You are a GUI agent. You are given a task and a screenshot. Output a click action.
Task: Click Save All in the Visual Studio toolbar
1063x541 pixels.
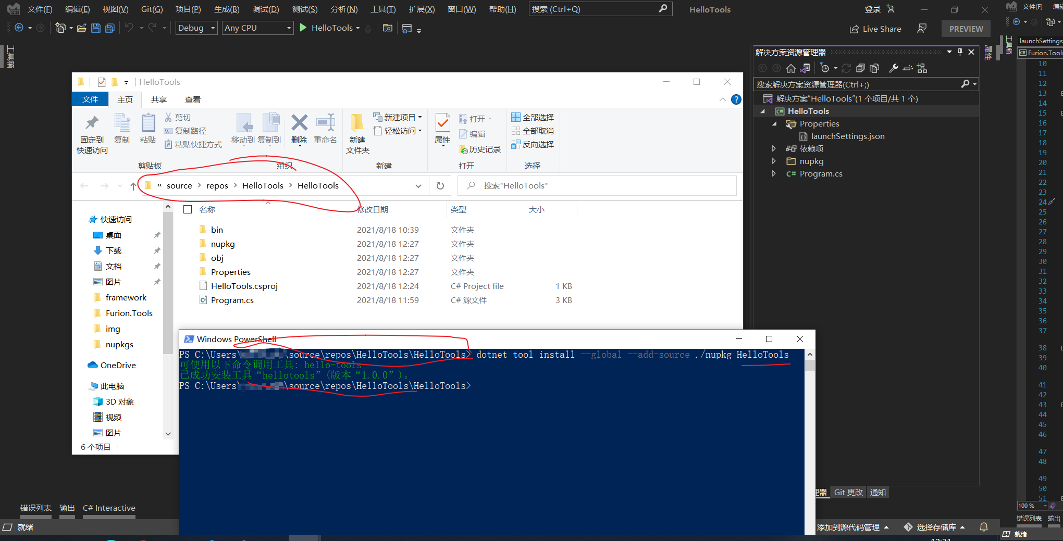pyautogui.click(x=109, y=28)
